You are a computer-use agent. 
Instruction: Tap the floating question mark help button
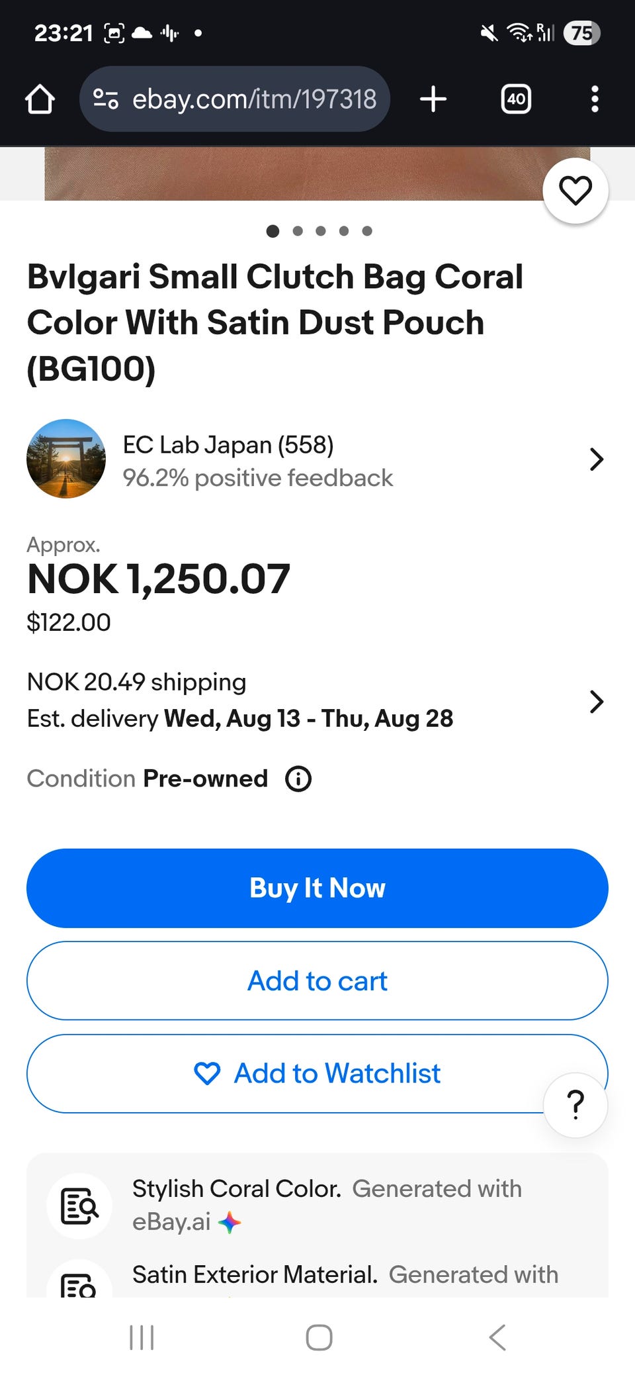pyautogui.click(x=575, y=1104)
